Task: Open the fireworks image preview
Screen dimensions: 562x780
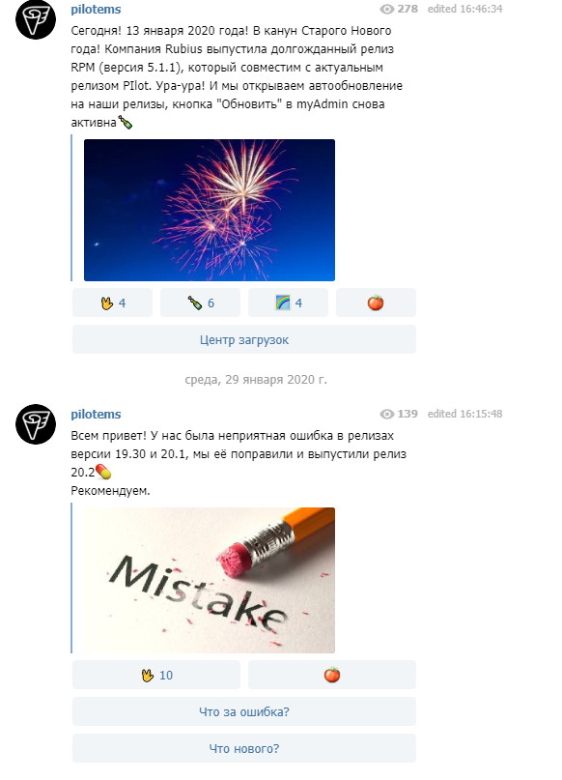Action: click(x=210, y=210)
